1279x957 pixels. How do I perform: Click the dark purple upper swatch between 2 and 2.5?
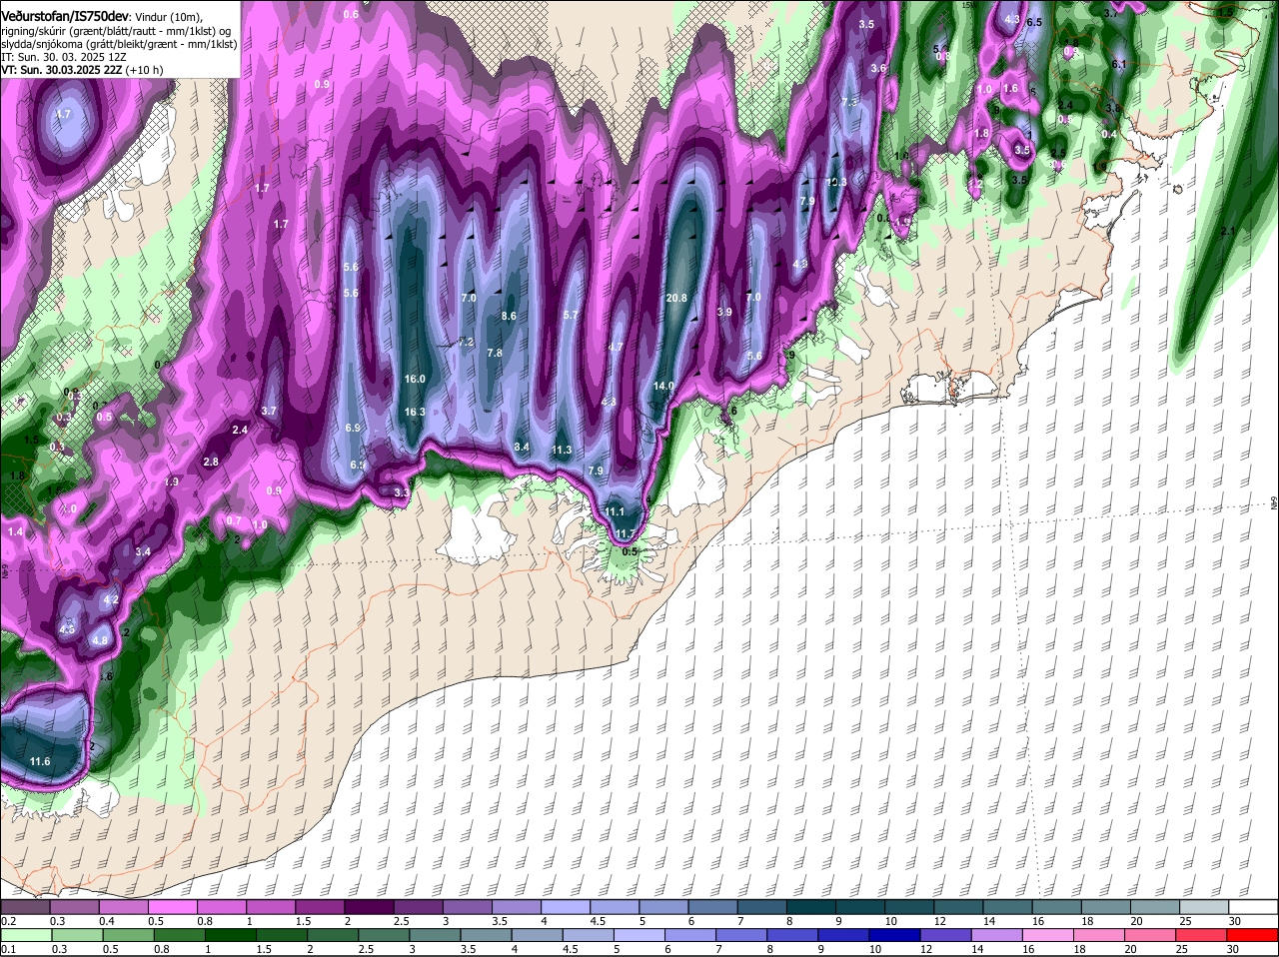coord(369,907)
